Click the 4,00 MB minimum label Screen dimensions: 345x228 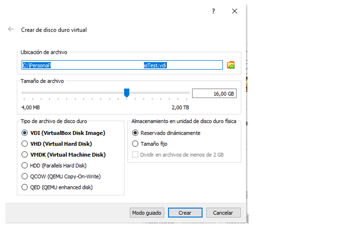(30, 108)
